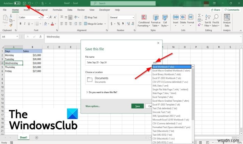Click the Sheet1 tab

click(23, 137)
